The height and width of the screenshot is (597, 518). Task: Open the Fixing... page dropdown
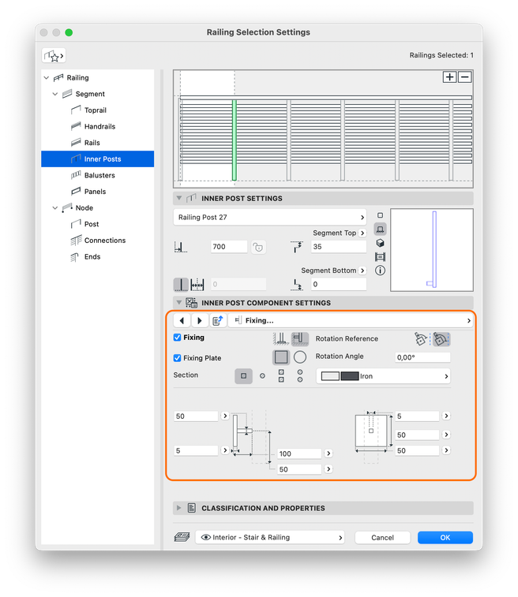tap(351, 321)
